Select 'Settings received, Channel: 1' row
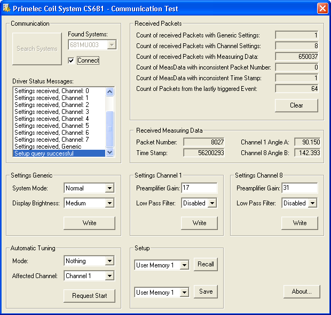 pos(59,98)
